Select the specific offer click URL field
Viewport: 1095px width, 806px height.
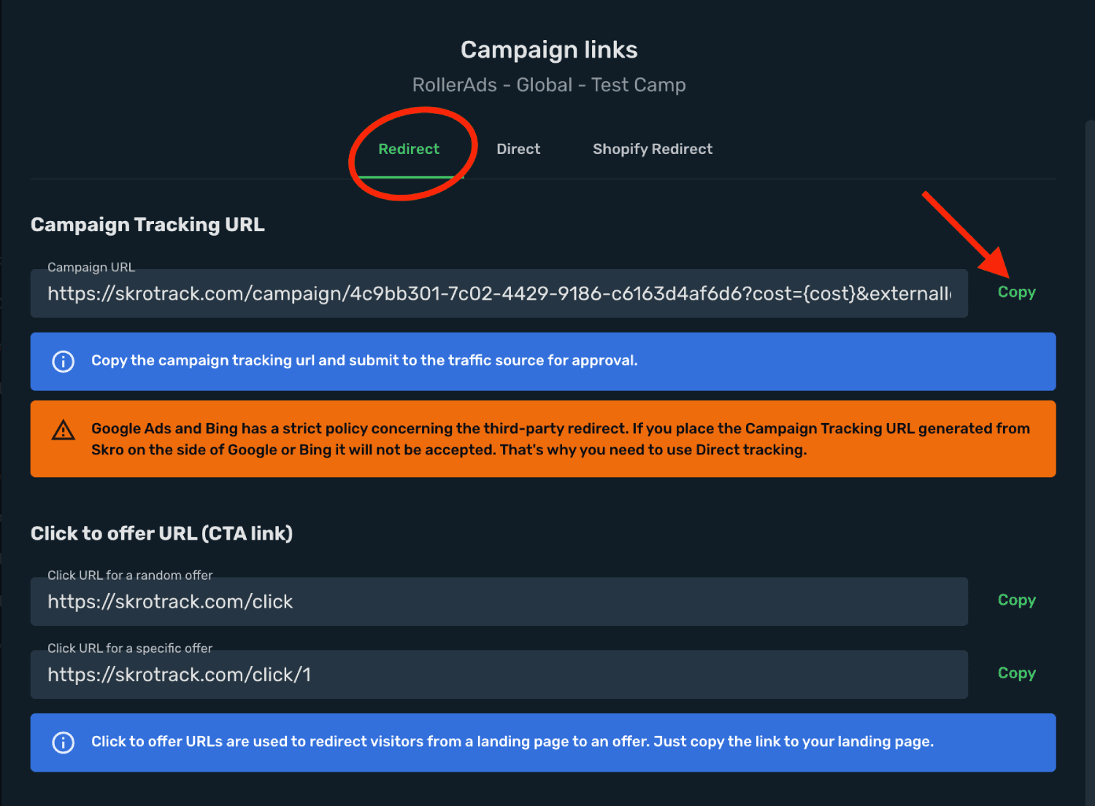pos(499,675)
